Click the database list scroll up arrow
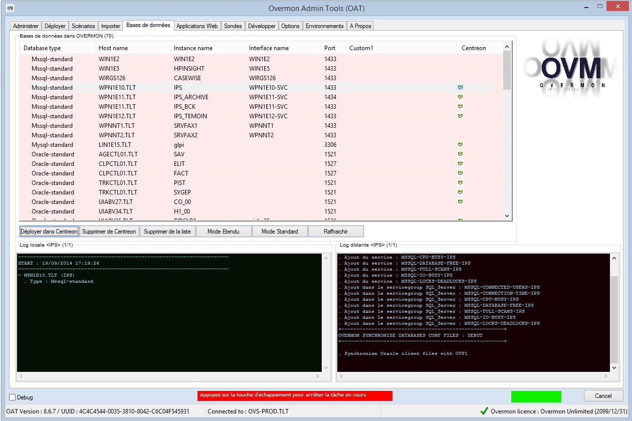This screenshot has width=632, height=421. point(507,47)
